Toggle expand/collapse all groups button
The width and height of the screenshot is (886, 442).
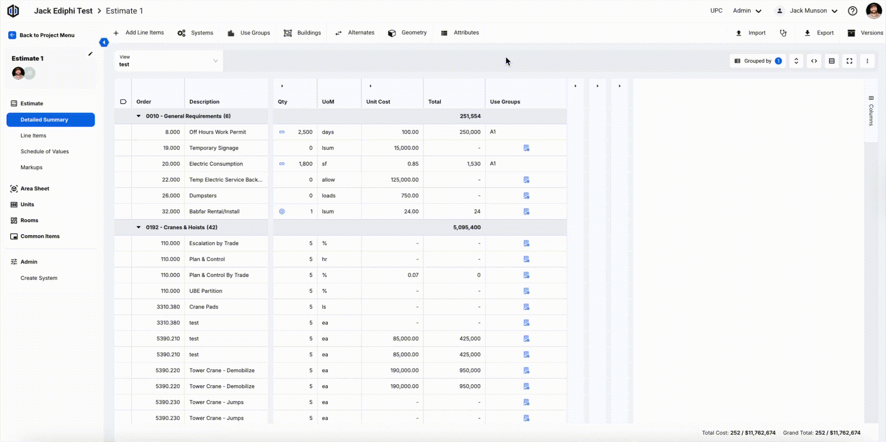pos(796,61)
